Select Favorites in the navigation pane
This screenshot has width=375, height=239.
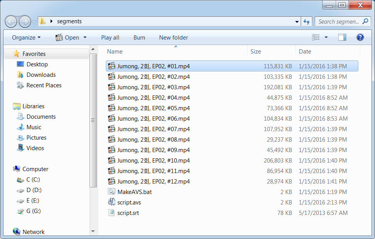[x=46, y=54]
